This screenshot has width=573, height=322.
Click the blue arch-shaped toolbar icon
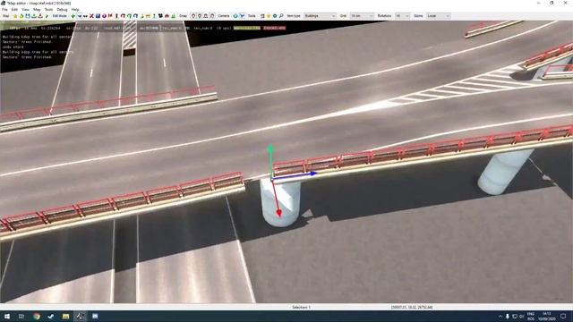pos(135,16)
